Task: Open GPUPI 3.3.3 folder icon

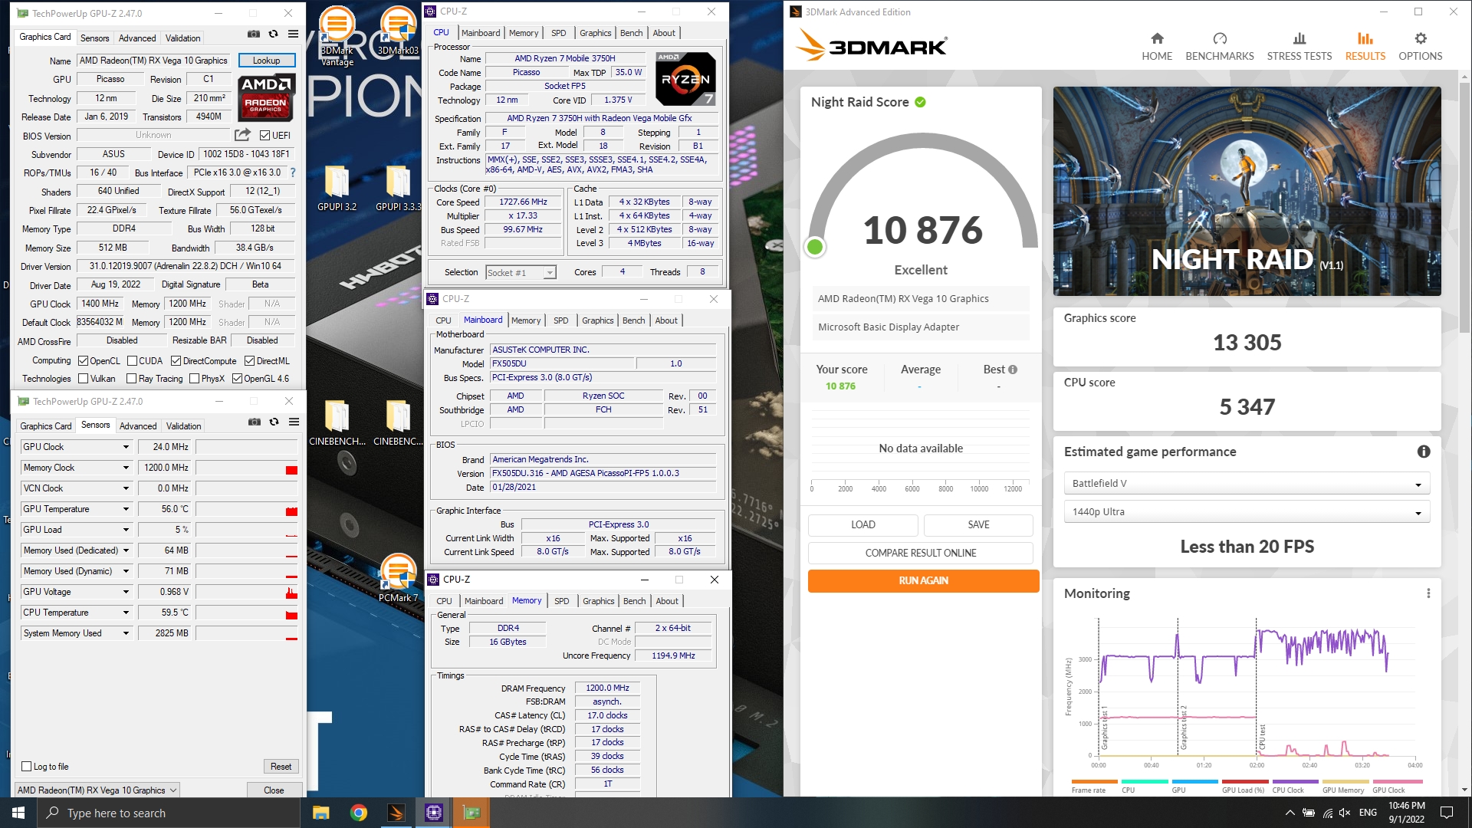Action: (x=398, y=188)
